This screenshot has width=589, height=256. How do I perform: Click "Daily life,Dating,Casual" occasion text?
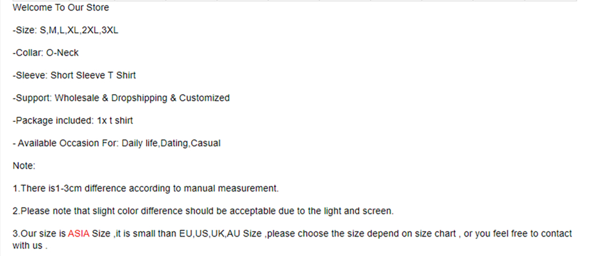[x=171, y=143]
